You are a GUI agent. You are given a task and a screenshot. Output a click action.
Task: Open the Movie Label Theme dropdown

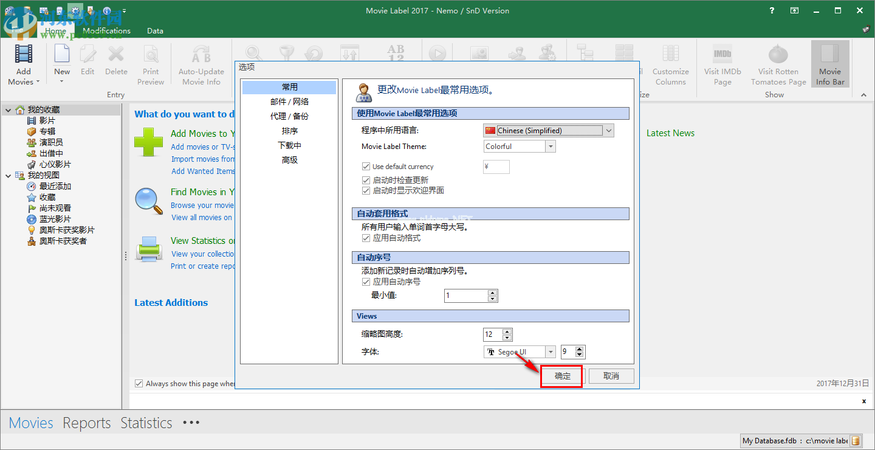(550, 147)
